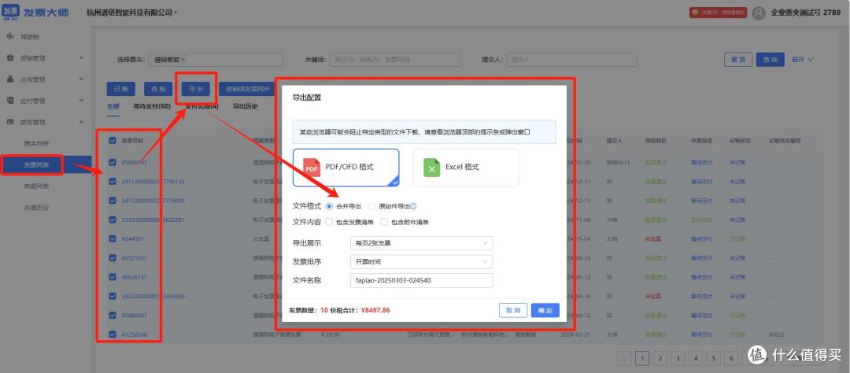Click the 文件名称 input field
The height and width of the screenshot is (373, 850).
tap(421, 281)
